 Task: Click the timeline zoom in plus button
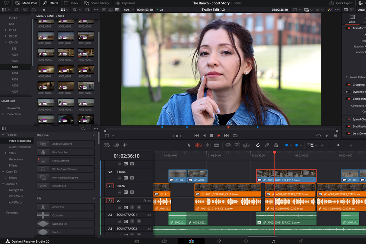351,145
